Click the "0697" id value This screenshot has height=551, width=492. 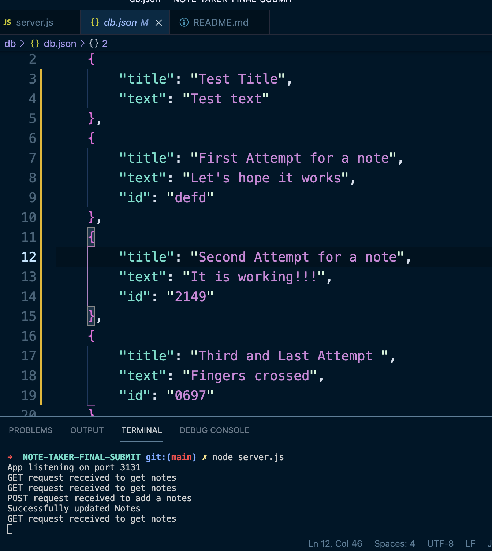click(190, 396)
